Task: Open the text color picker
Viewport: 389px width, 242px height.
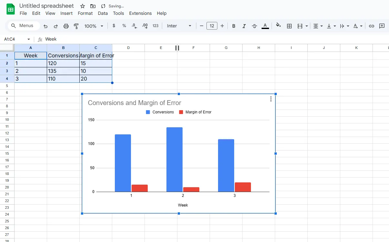Action: pos(265,26)
